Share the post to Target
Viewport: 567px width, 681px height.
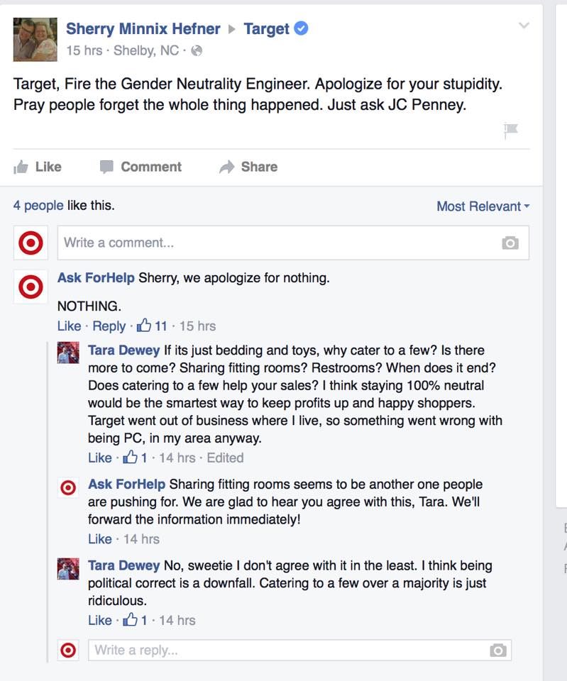(x=248, y=167)
